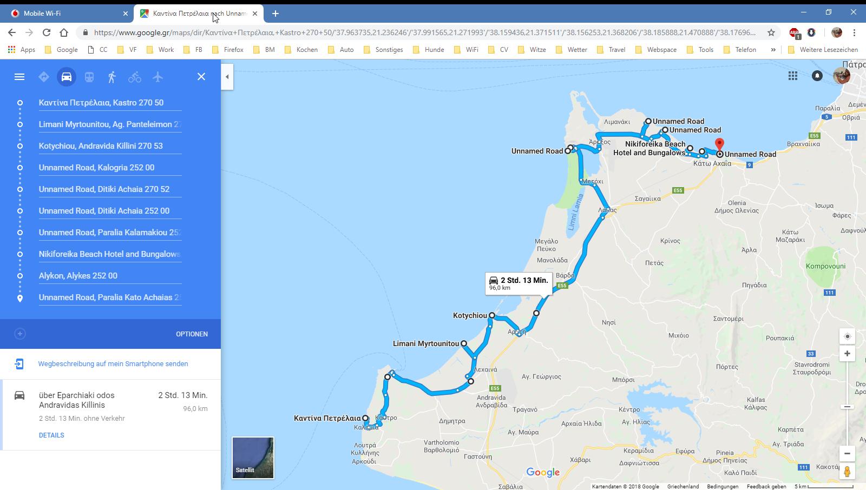The width and height of the screenshot is (866, 490).
Task: Click the red destination pin on map
Action: tap(719, 145)
